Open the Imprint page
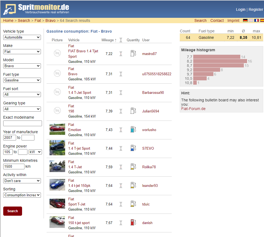The height and width of the screenshot is (237, 264). click(x=233, y=20)
